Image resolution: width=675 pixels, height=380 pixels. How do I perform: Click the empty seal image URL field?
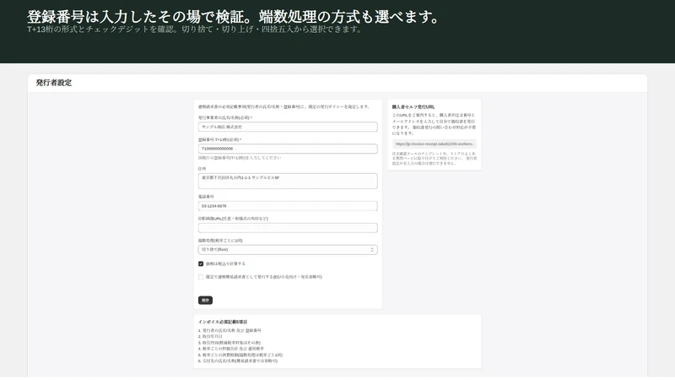coord(288,228)
